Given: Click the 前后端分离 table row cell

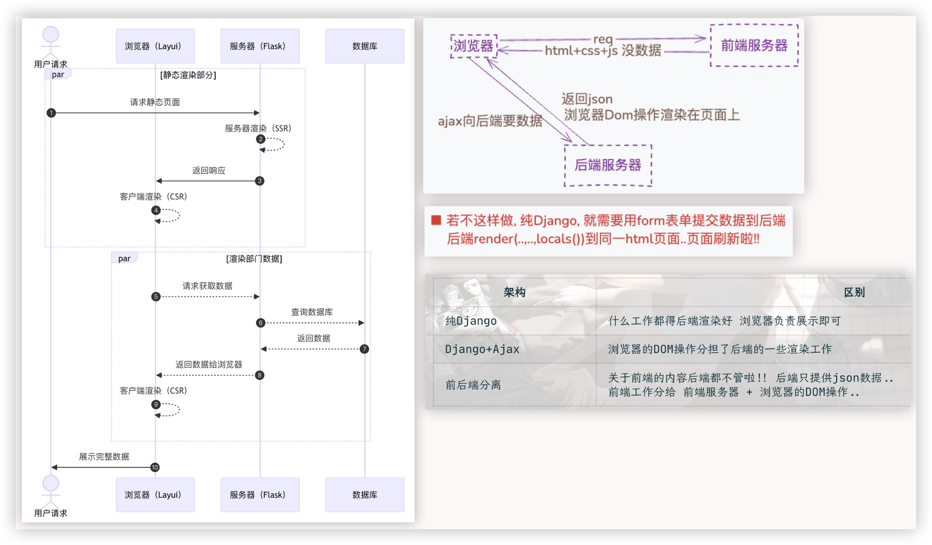Looking at the screenshot, I should pyautogui.click(x=473, y=385).
